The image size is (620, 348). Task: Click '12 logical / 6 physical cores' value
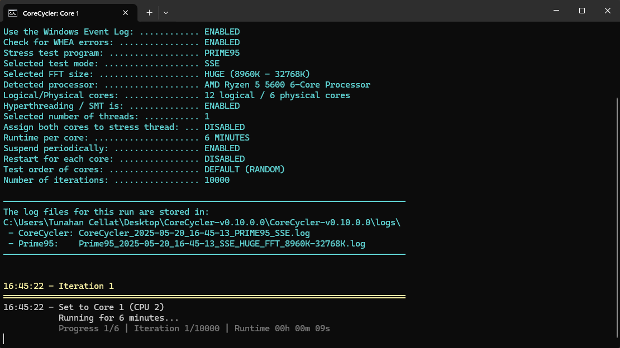click(x=277, y=95)
